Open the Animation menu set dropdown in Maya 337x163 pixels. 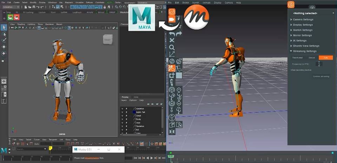click(x=12, y=7)
